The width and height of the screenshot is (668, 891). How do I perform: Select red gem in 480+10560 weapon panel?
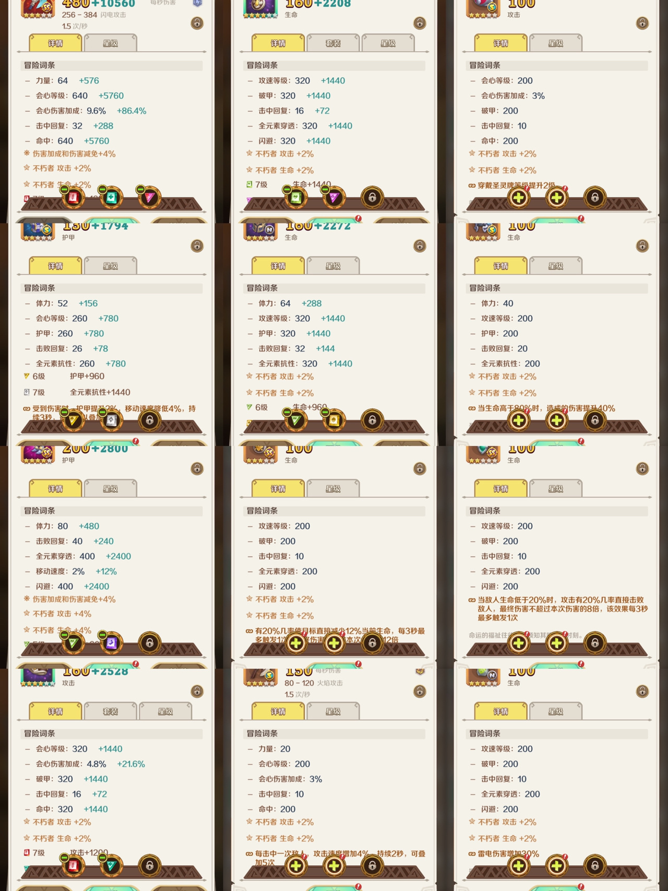pos(73,198)
